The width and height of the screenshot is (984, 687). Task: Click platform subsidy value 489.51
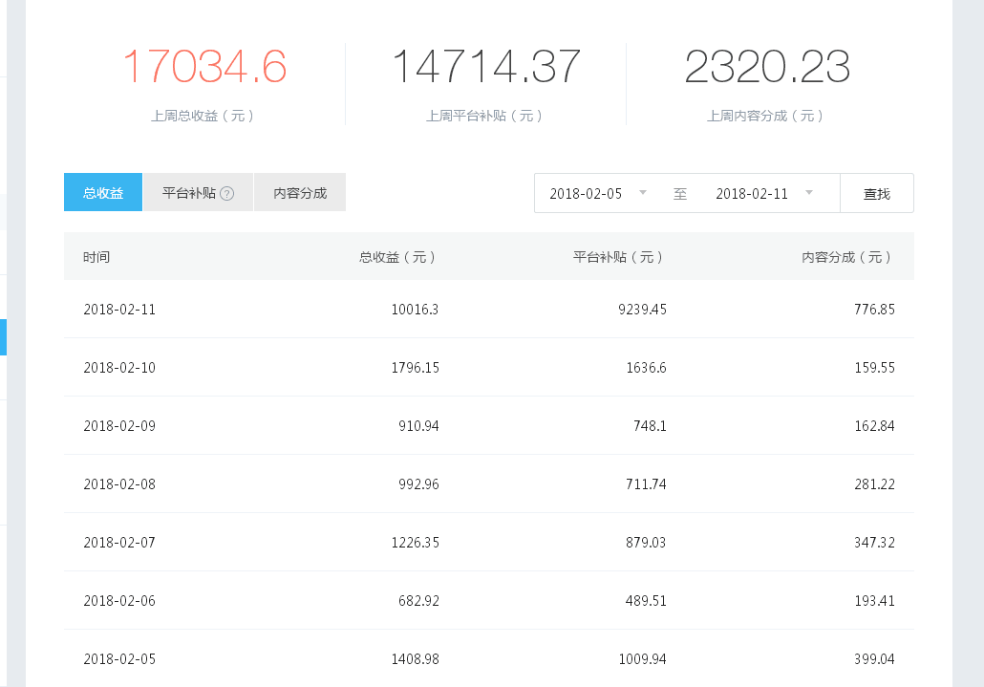pyautogui.click(x=646, y=601)
